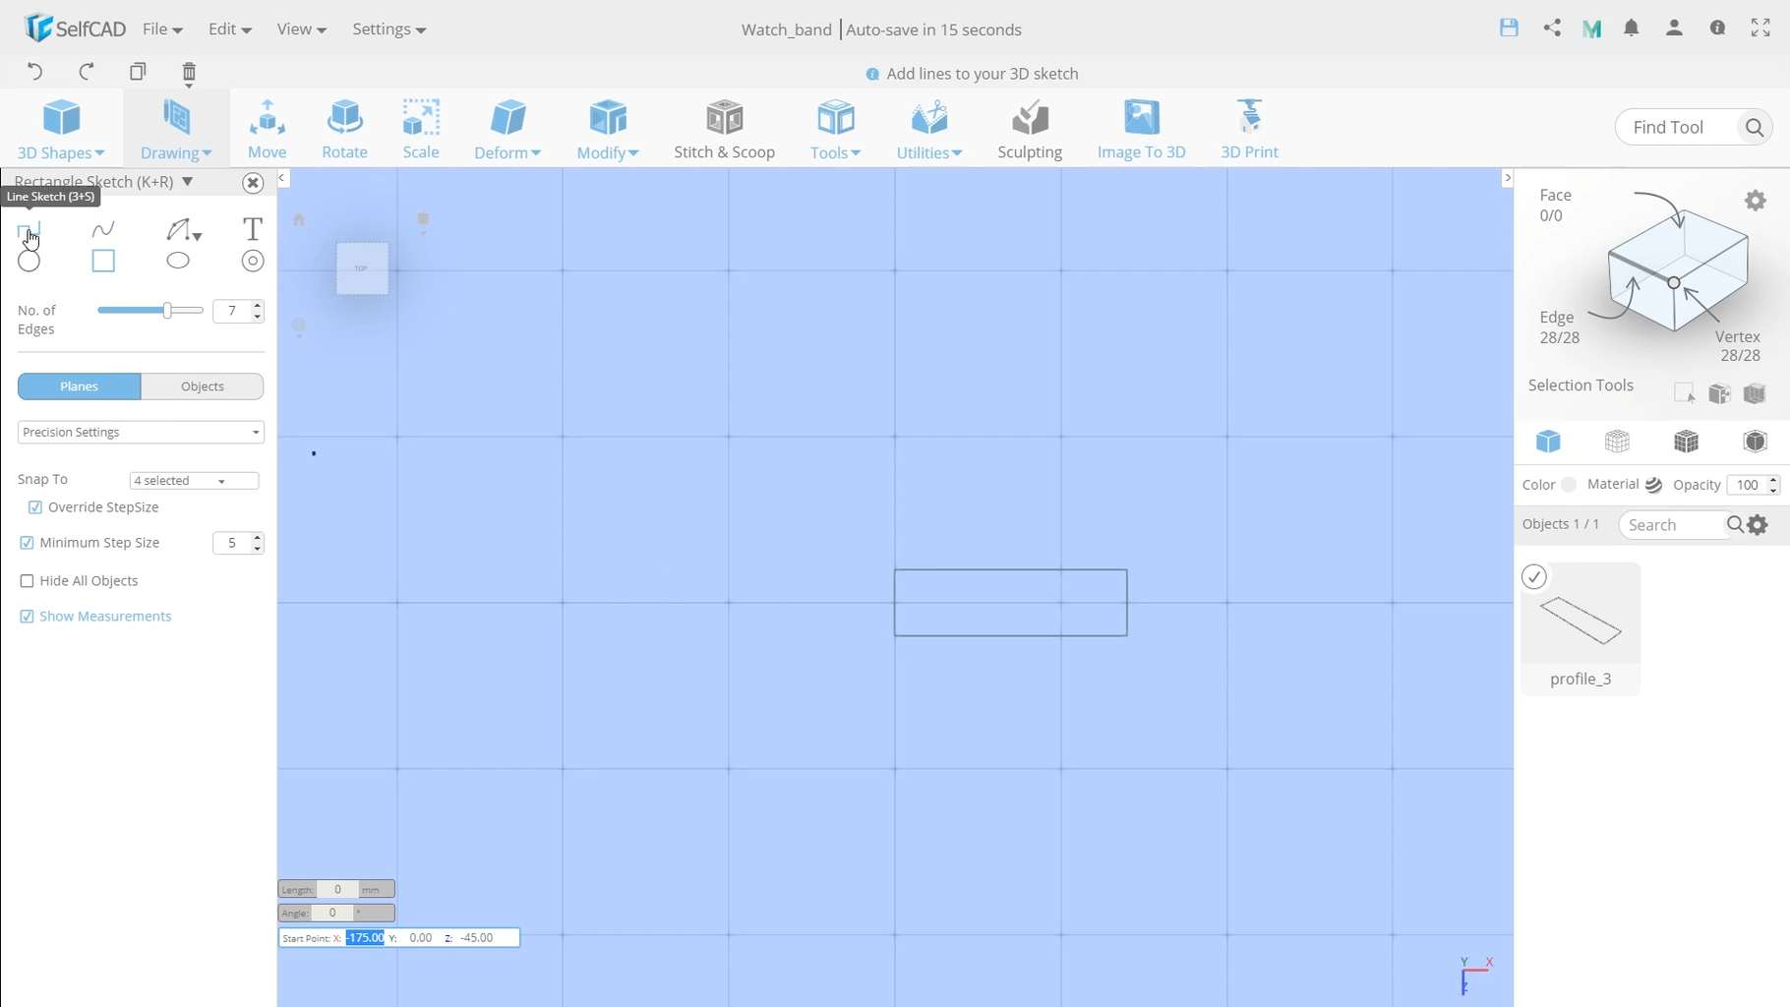Select the concentric ring sketch tool
Image resolution: width=1790 pixels, height=1007 pixels.
(253, 261)
